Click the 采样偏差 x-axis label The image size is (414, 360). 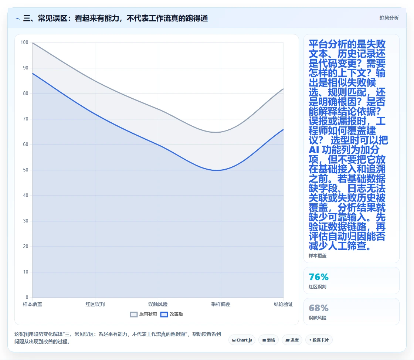pos(221,304)
